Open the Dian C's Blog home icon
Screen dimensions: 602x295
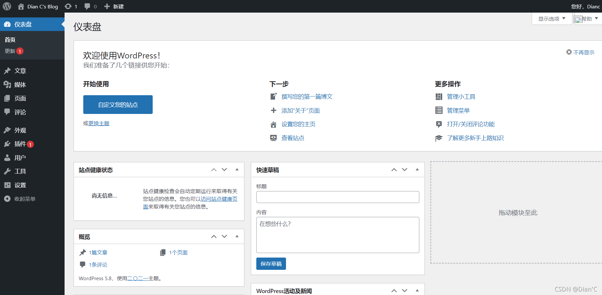21,6
